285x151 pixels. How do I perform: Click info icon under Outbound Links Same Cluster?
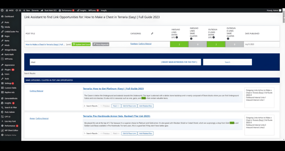click(228, 39)
